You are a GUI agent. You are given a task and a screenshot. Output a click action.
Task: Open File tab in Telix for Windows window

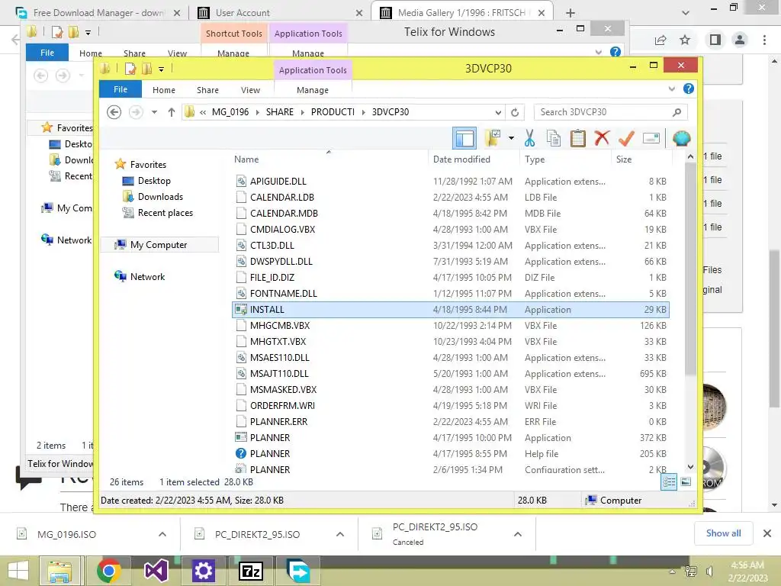(x=47, y=53)
